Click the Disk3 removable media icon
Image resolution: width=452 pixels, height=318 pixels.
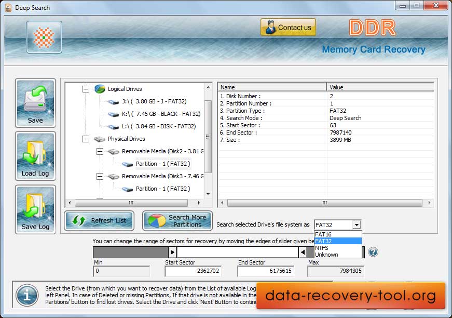click(114, 176)
